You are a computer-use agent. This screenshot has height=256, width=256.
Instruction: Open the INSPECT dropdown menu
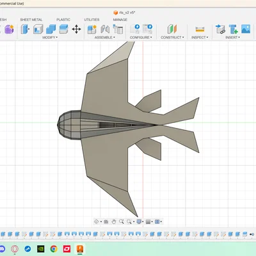(200, 37)
